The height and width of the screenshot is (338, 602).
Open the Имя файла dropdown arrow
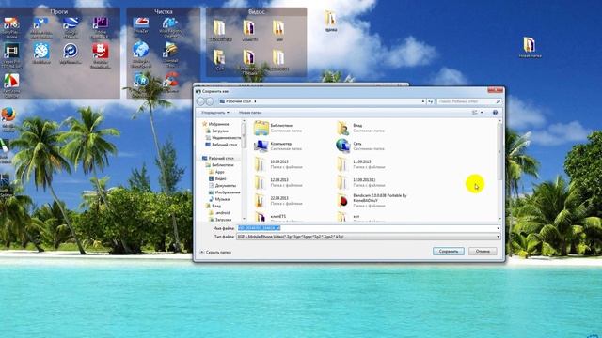(x=498, y=228)
